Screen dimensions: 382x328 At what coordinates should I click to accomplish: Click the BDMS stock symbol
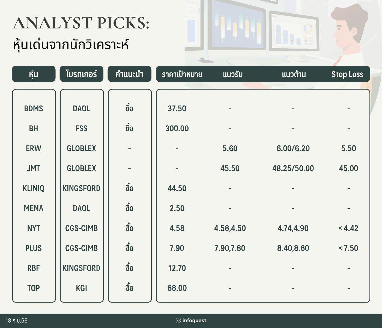(34, 109)
